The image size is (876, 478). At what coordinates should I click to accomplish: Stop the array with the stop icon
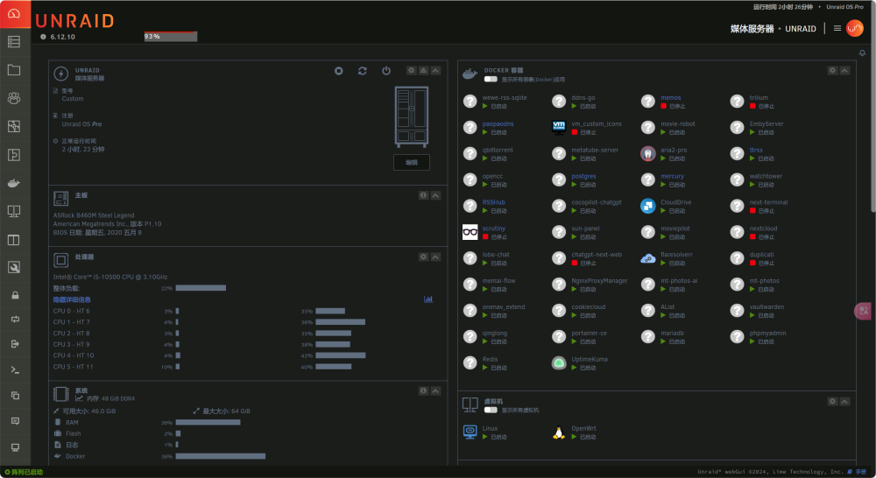click(x=338, y=71)
